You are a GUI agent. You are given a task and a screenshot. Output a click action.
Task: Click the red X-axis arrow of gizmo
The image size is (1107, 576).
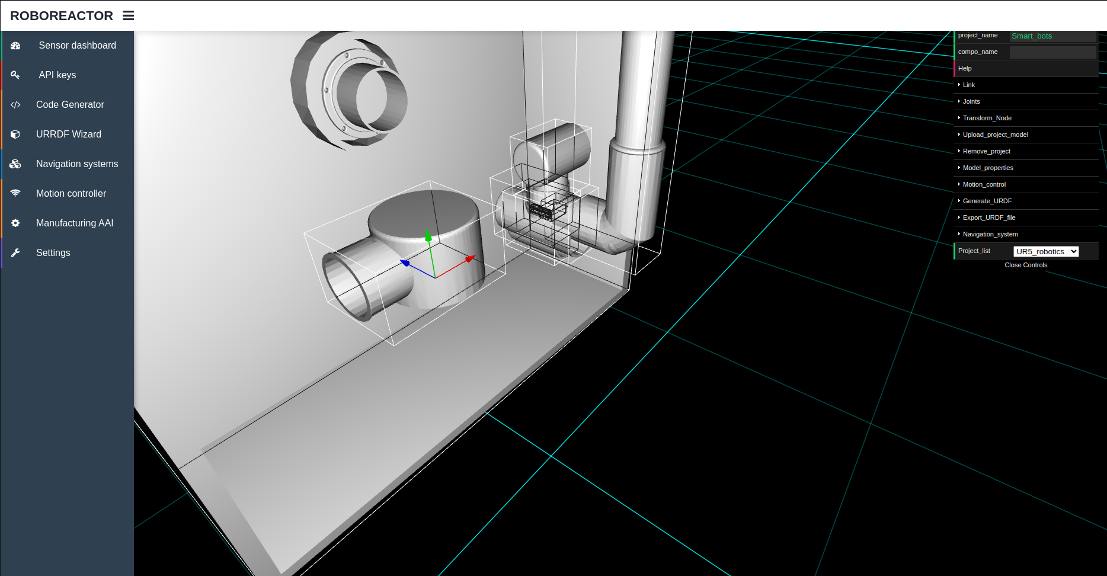pos(471,258)
